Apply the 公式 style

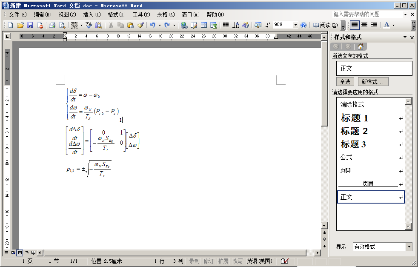coord(371,158)
